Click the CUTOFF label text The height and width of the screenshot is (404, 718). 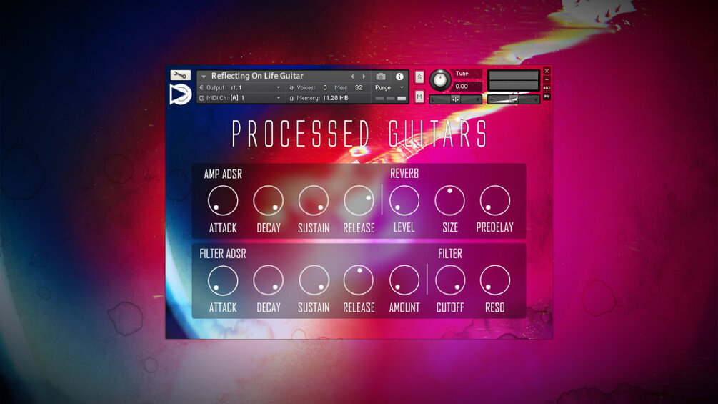click(x=450, y=307)
